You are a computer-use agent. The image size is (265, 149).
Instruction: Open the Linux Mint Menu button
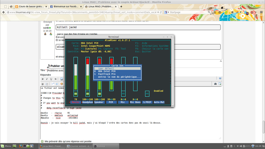(x=6, y=146)
